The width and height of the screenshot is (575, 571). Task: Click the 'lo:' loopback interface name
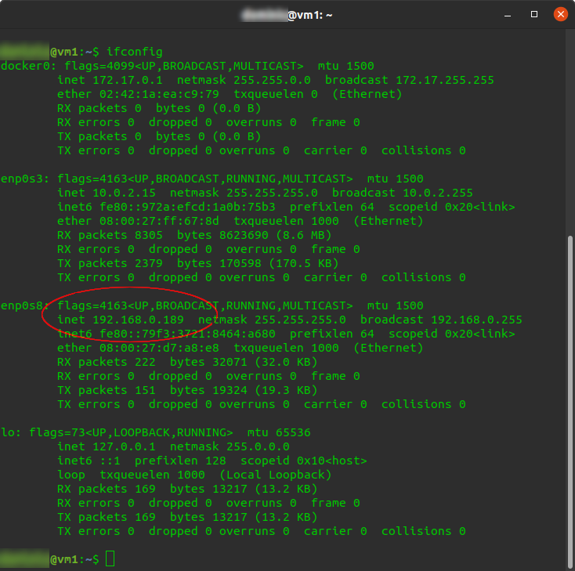11,432
